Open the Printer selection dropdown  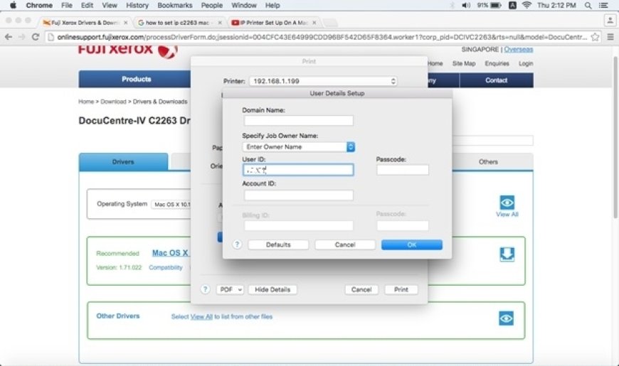(x=323, y=81)
